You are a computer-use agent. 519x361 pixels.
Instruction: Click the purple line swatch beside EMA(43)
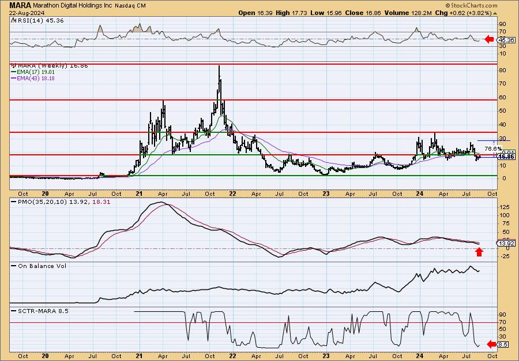14,78
